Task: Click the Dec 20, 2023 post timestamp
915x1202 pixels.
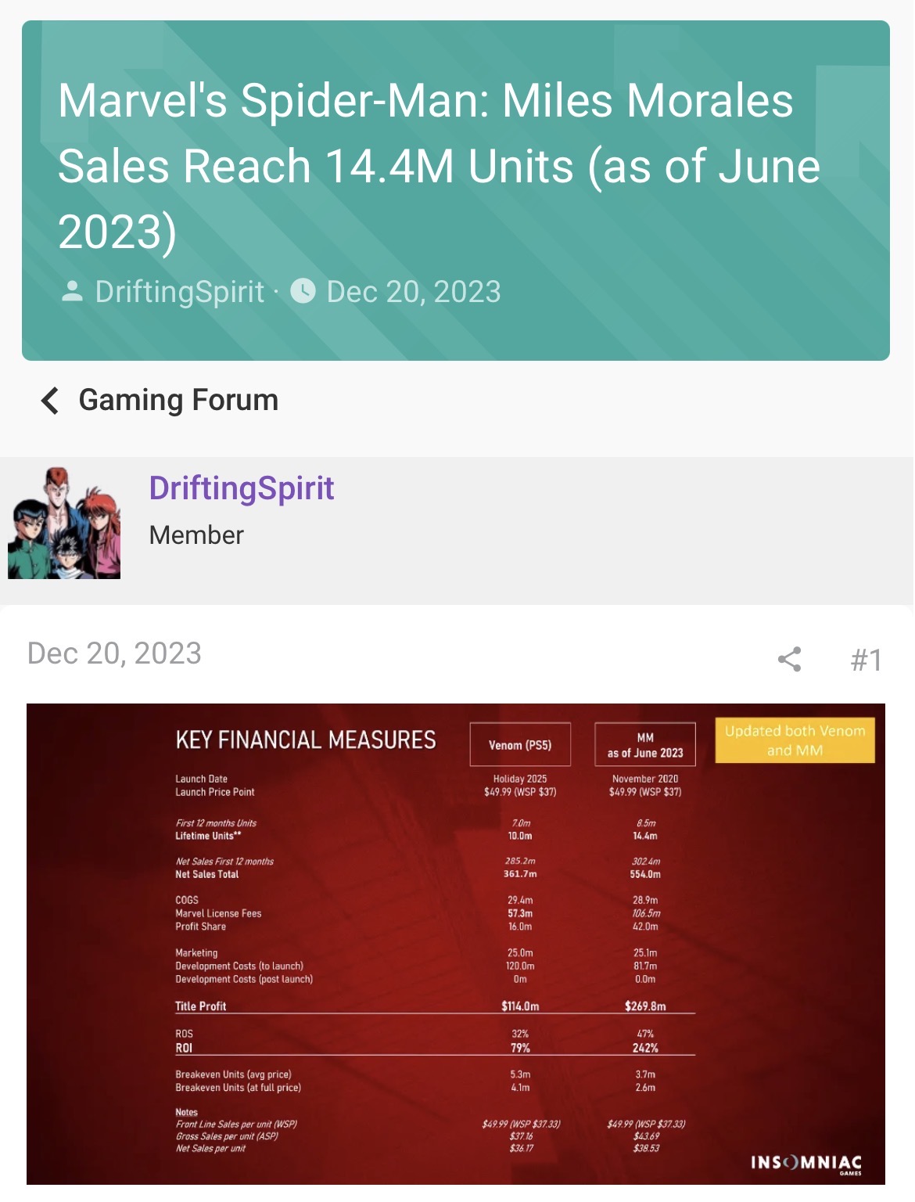Action: tap(114, 653)
